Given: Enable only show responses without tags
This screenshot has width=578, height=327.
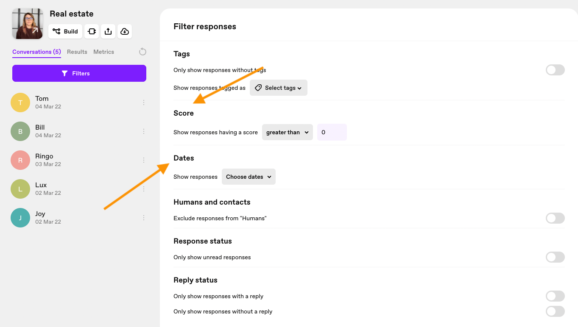Looking at the screenshot, I should (555, 70).
